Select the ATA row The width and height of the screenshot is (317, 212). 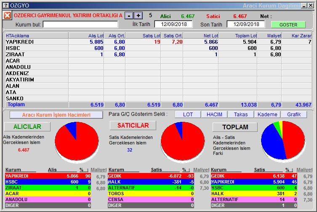[158, 92]
